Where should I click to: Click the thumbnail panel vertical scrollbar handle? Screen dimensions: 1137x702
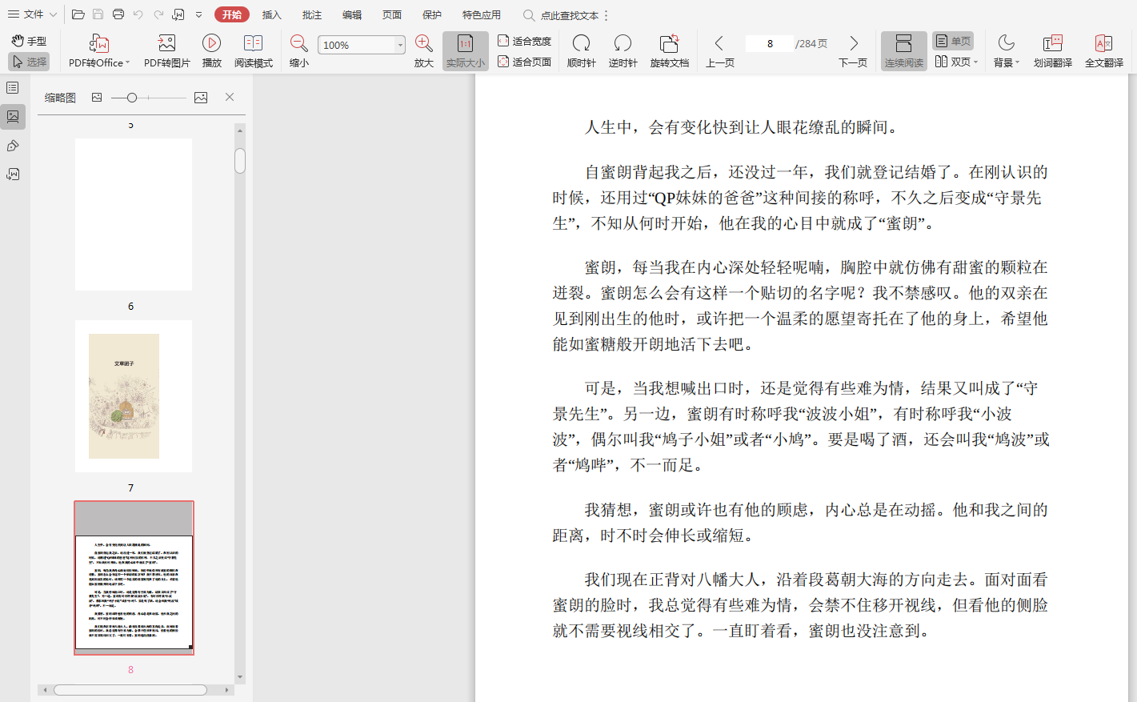coord(240,160)
